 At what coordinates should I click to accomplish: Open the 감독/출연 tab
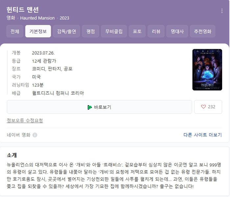pos(66,31)
